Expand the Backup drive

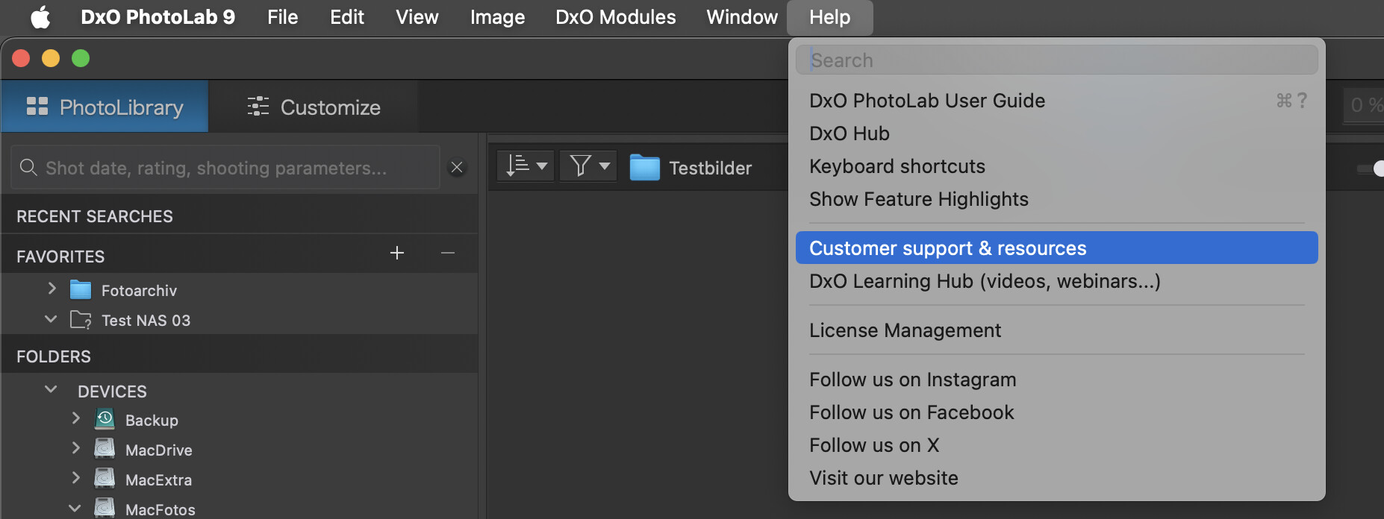(75, 418)
